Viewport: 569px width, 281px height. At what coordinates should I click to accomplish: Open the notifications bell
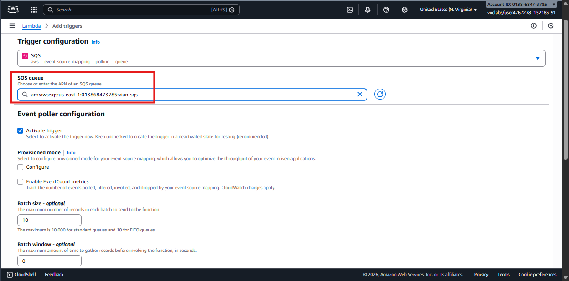pos(367,9)
